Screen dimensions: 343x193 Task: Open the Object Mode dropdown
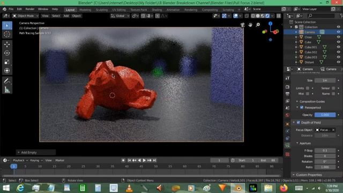25,16
